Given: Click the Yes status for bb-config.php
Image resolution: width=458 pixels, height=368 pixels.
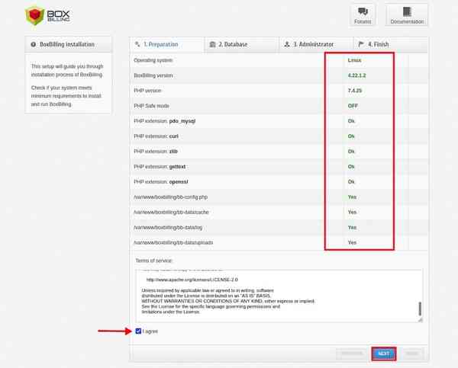Looking at the screenshot, I should pos(352,197).
